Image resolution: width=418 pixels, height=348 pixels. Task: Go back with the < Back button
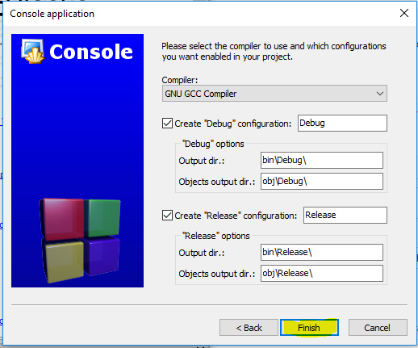[249, 328]
